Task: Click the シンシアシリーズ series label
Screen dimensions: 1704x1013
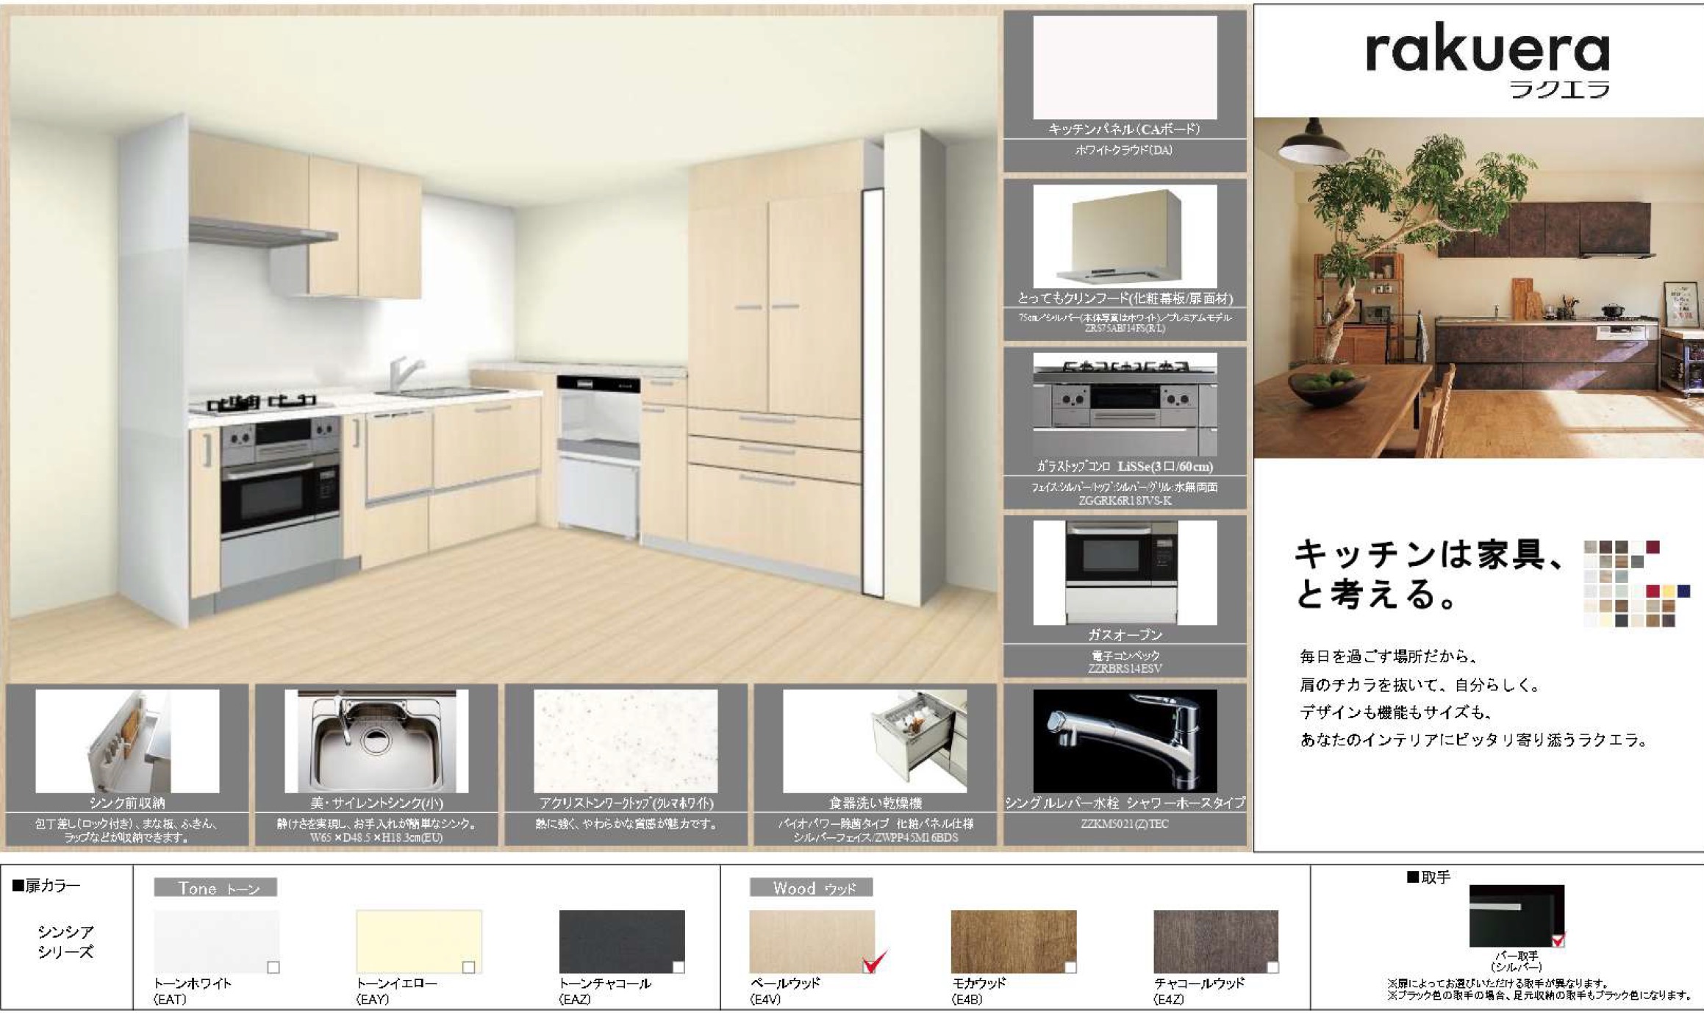Action: coord(65,942)
